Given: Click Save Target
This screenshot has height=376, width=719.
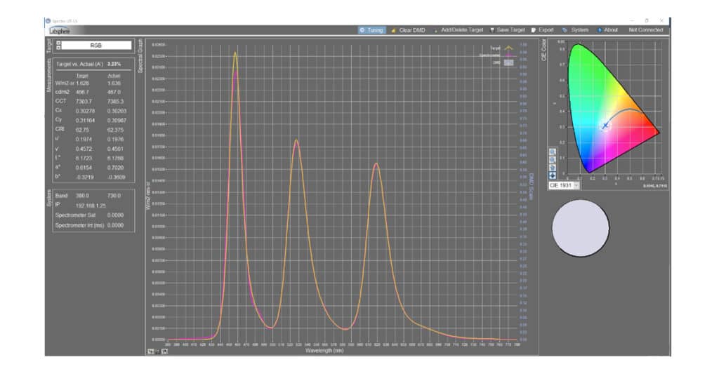Looking at the screenshot, I should 507,30.
